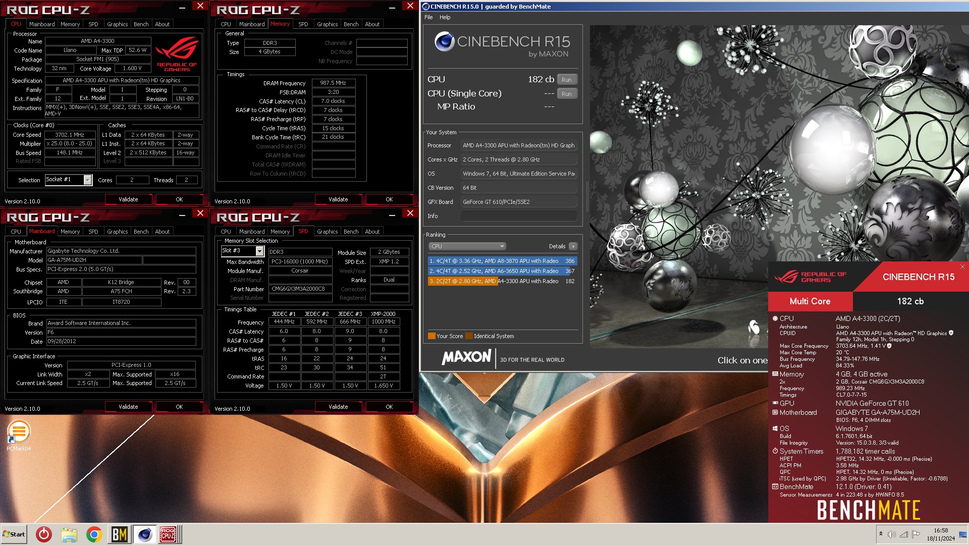Click the ROG CPU-Z taskbar icon
This screenshot has width=969, height=545.
point(168,534)
